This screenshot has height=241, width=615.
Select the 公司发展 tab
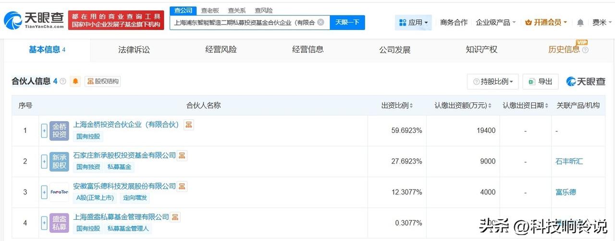tap(394, 50)
